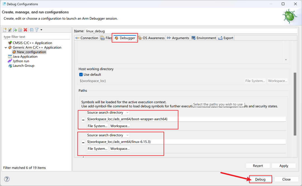
Task: Click the New prototype configuration icon
Action: click(x=10, y=30)
